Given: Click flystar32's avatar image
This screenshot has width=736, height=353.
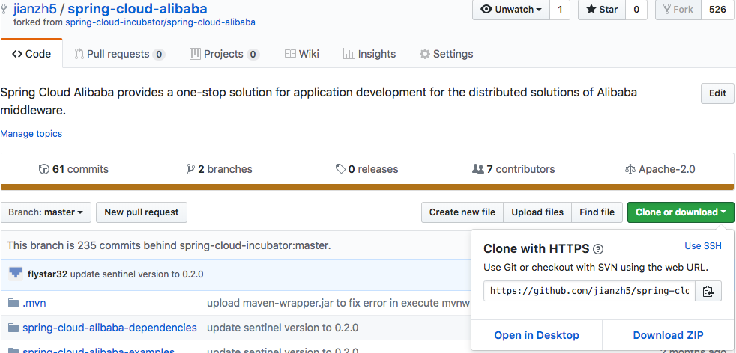Looking at the screenshot, I should click(16, 274).
